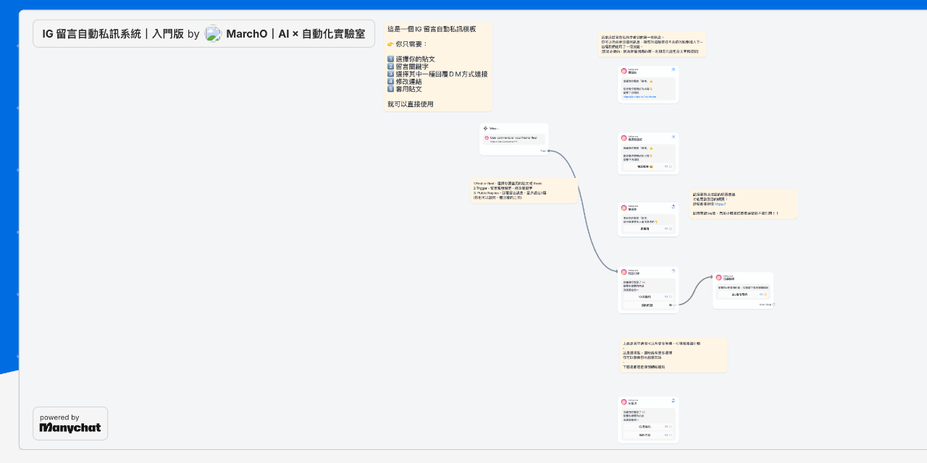Click the blue send icon on the bottom message node
927x463 pixels.
click(674, 400)
